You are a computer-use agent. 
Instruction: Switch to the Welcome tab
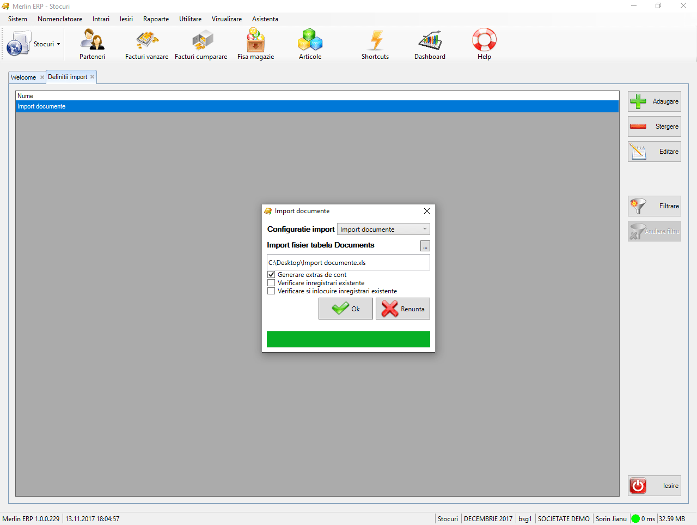coord(23,77)
